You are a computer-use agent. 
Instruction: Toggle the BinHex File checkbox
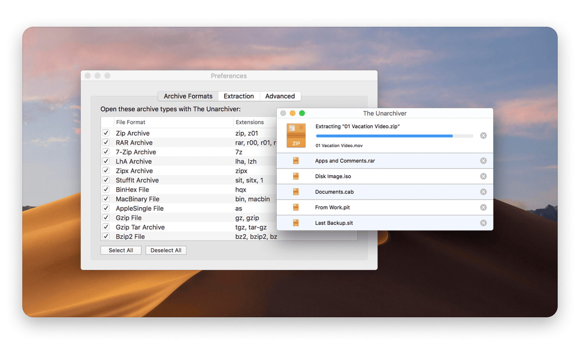click(106, 189)
